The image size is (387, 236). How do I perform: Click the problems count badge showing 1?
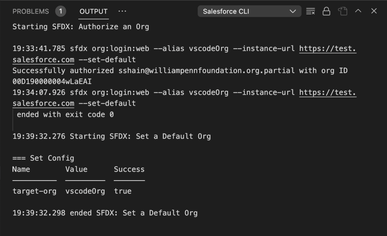60,11
